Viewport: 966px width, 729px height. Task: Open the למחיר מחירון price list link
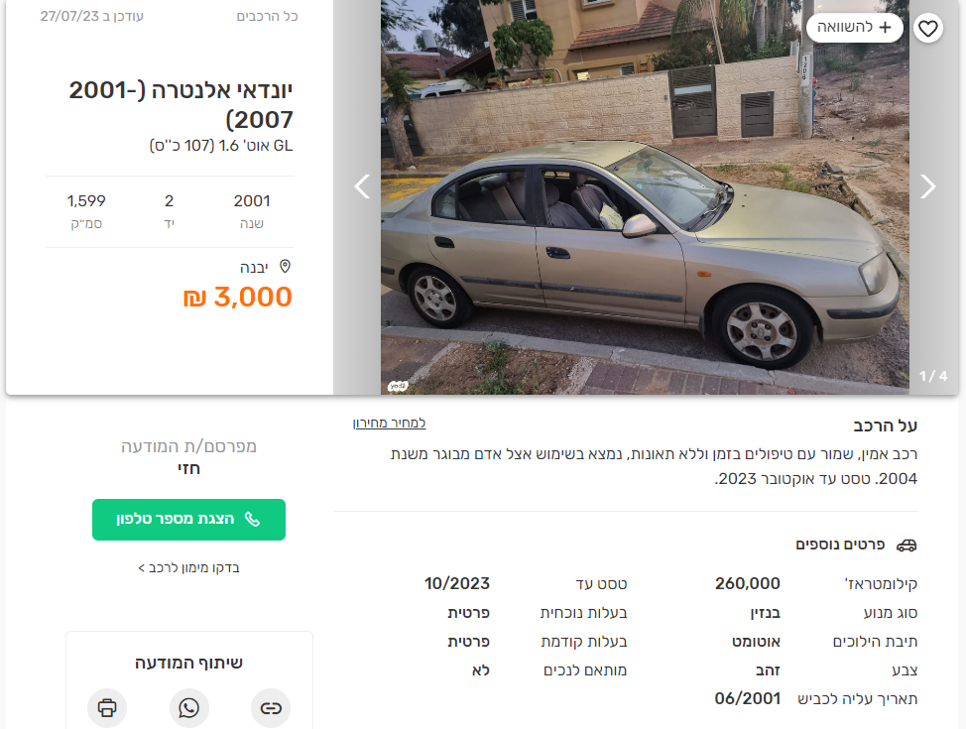click(390, 424)
